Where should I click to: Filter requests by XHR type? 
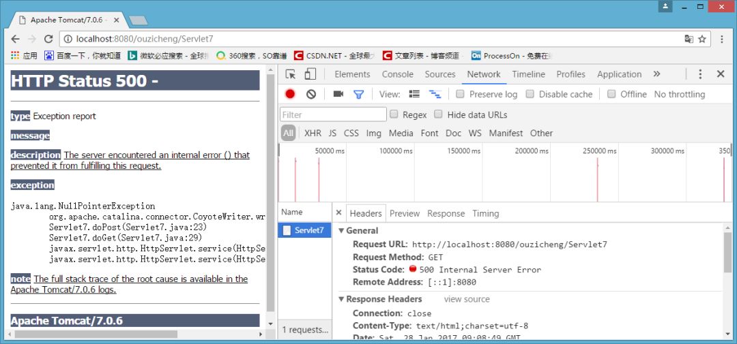point(313,134)
